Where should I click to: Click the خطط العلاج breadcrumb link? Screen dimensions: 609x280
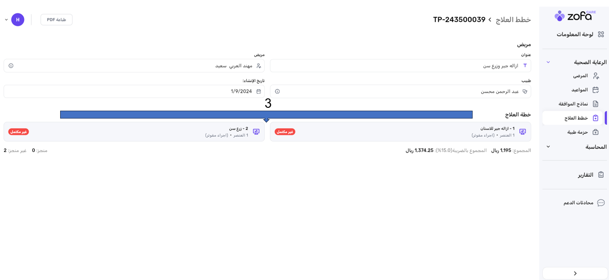[513, 20]
